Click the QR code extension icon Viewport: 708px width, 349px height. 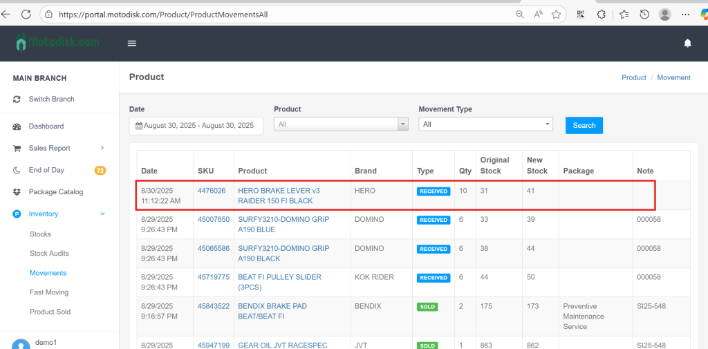(581, 14)
